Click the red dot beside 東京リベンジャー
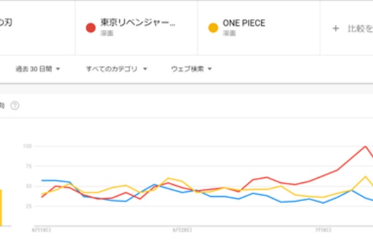The width and height of the screenshot is (373, 249). [x=90, y=28]
